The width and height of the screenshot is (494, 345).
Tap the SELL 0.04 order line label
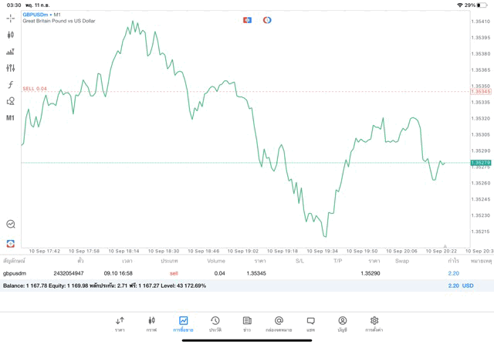tap(35, 89)
